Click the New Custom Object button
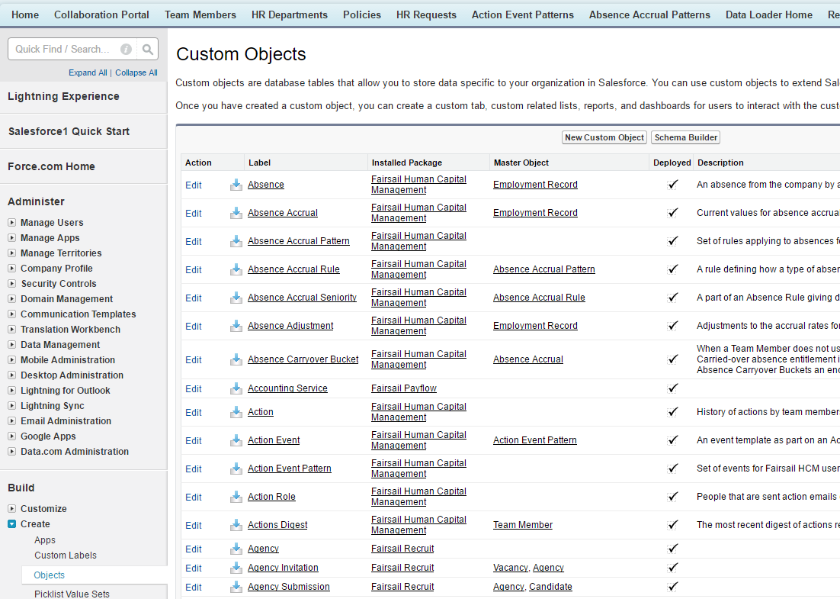This screenshot has height=599, width=840. click(604, 137)
